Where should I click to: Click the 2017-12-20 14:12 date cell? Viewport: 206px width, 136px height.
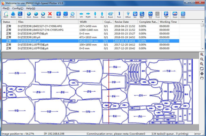[125, 45]
